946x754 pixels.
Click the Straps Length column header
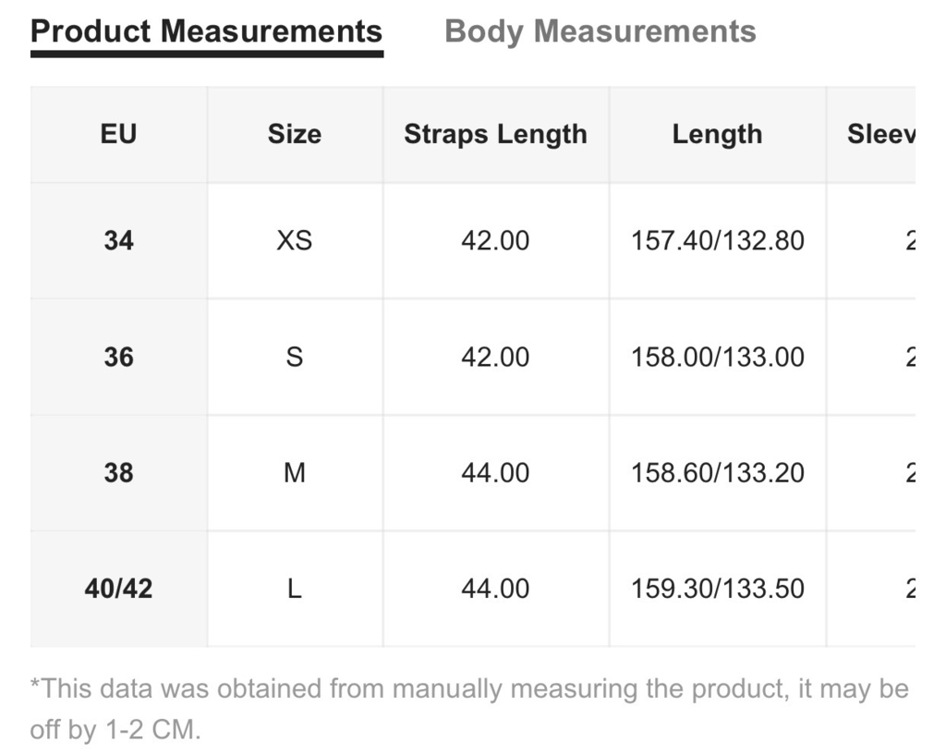(x=495, y=135)
